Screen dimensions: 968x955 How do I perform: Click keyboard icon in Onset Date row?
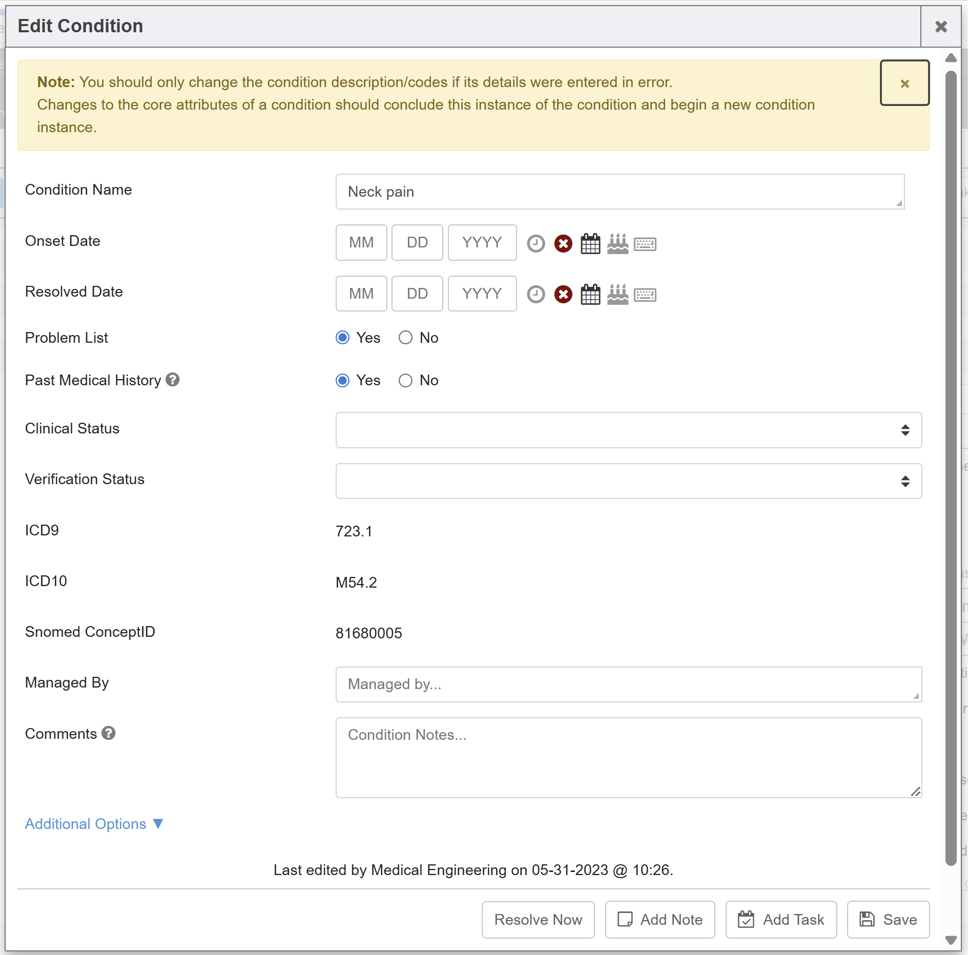pyautogui.click(x=645, y=244)
